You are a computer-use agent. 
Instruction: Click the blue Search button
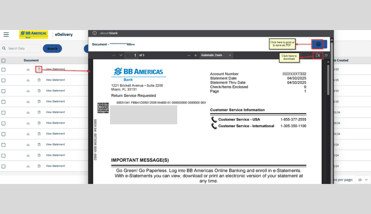[52, 49]
